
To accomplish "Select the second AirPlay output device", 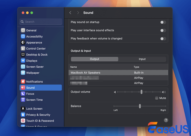I will coord(118,83).
